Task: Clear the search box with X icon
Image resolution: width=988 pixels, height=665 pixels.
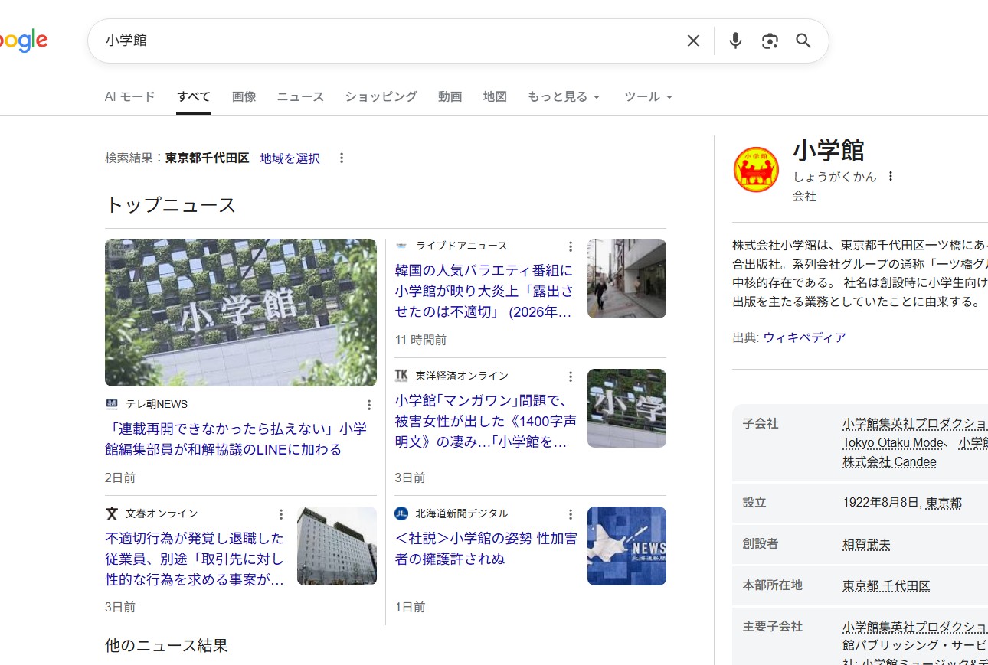Action: [x=693, y=41]
